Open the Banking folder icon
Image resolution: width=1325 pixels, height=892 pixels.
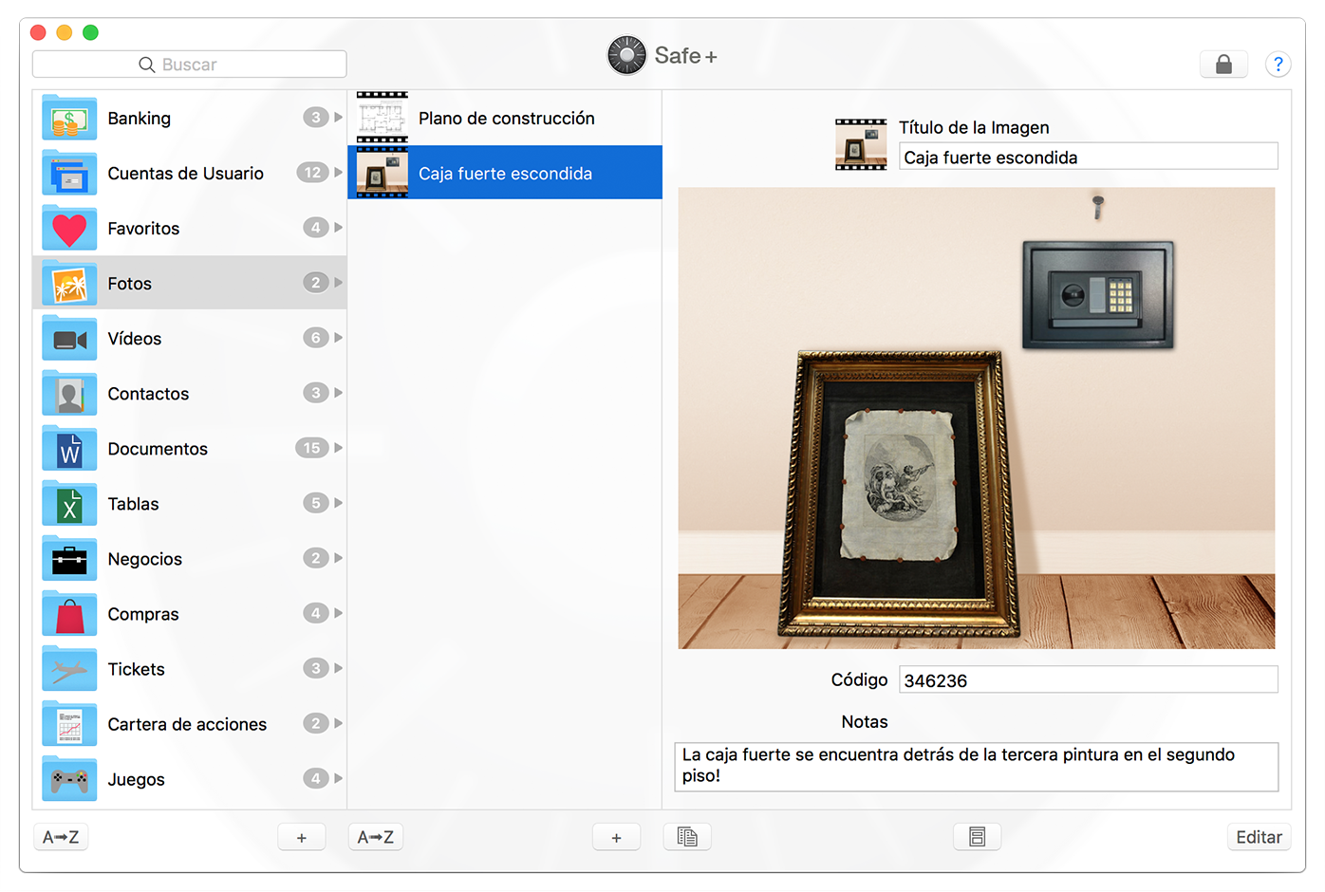69,118
